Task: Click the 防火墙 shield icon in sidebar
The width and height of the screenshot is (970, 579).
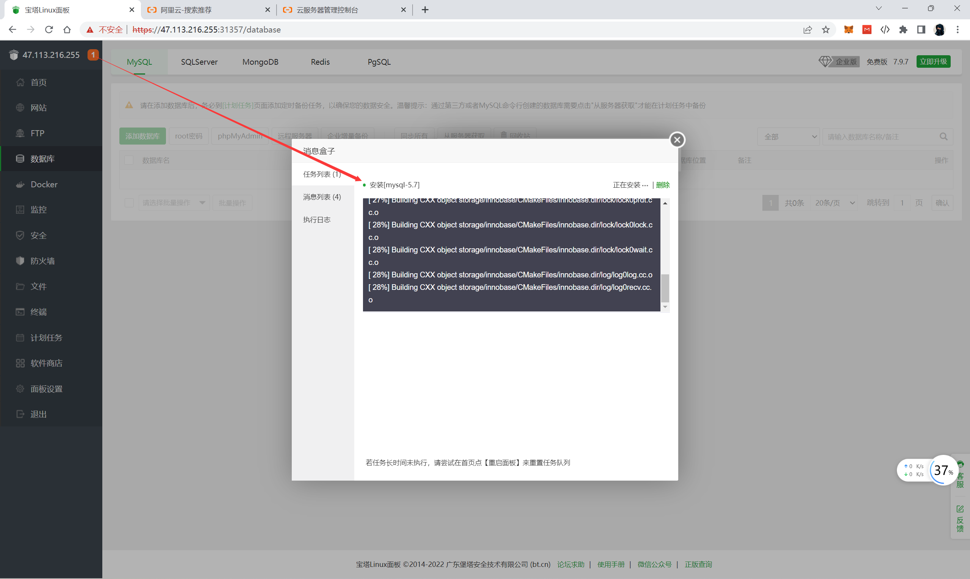Action: pos(20,261)
